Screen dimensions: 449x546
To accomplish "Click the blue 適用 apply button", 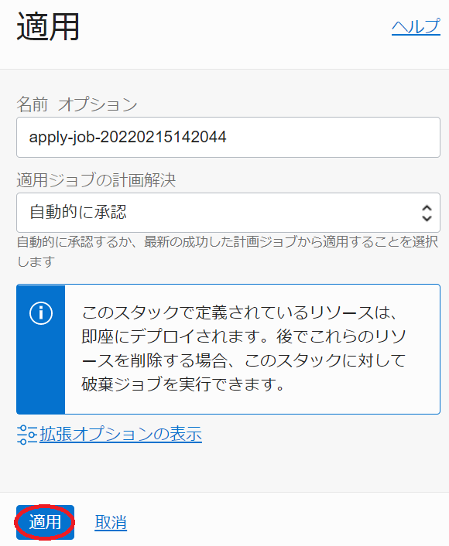I will pyautogui.click(x=46, y=522).
